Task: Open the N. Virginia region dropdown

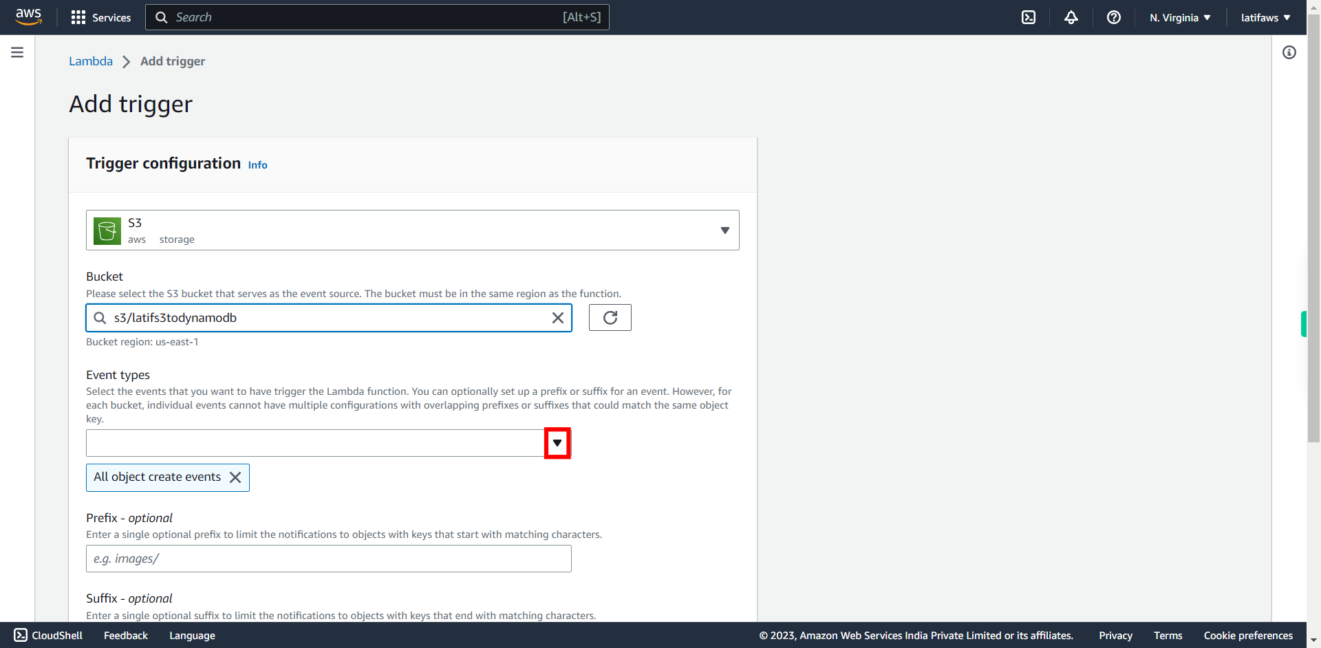Action: (1180, 17)
